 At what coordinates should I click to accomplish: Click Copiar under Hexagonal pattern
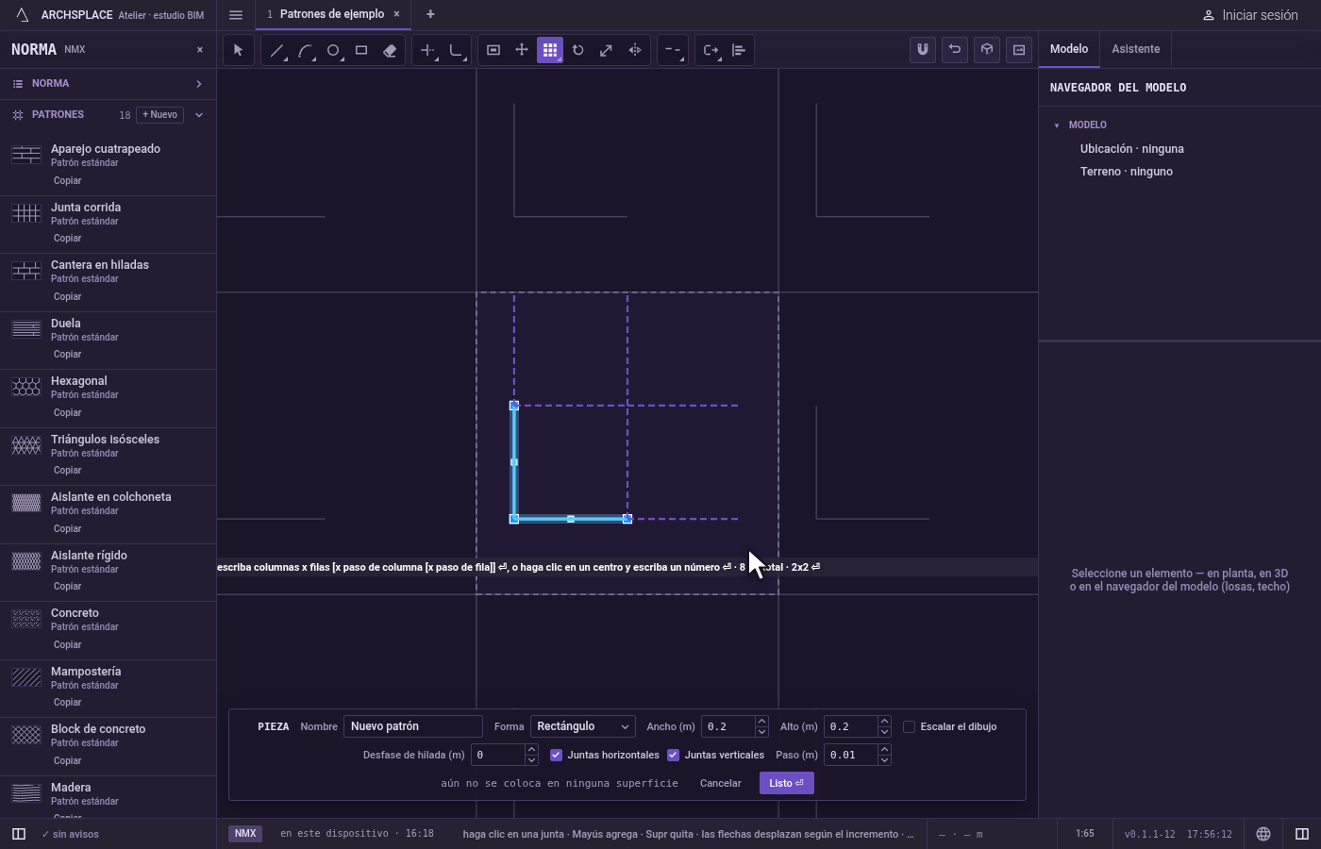click(x=67, y=412)
